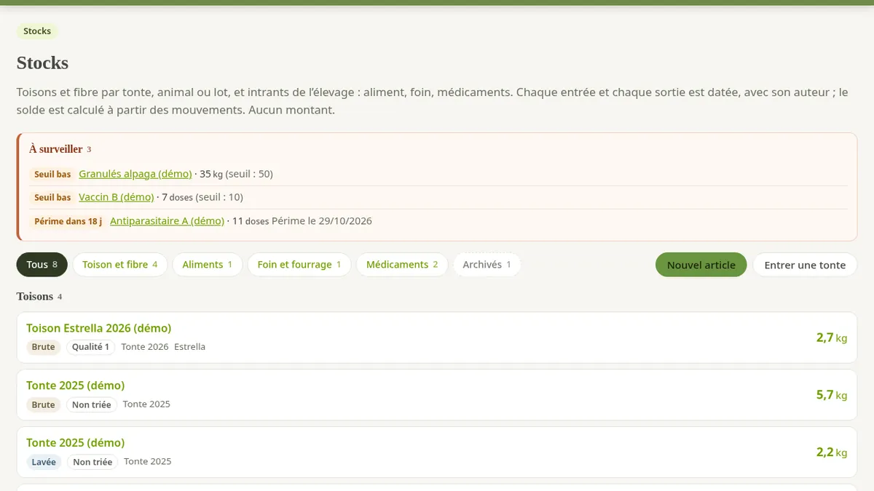View the "Archivés" items tab
The width and height of the screenshot is (874, 491).
[487, 265]
